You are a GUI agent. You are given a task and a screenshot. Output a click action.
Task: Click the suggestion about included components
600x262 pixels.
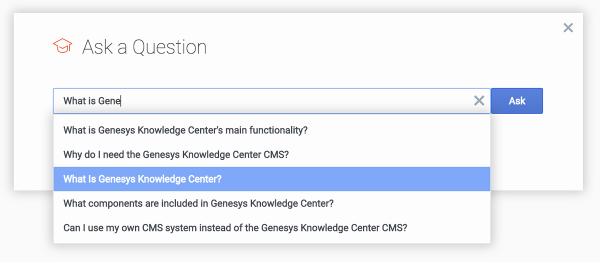198,203
